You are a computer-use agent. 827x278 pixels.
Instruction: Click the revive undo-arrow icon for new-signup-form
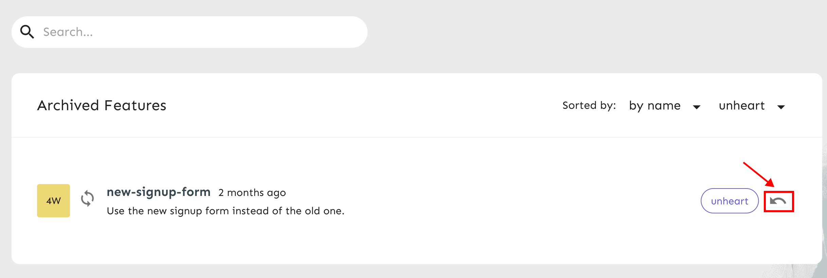pyautogui.click(x=778, y=201)
